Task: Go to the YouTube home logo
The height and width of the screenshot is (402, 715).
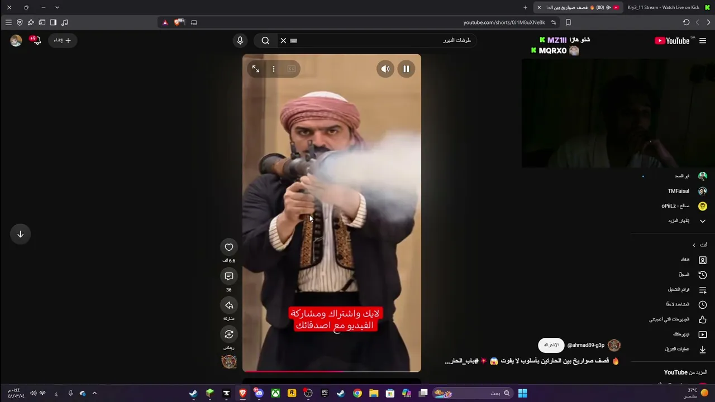Action: [673, 40]
